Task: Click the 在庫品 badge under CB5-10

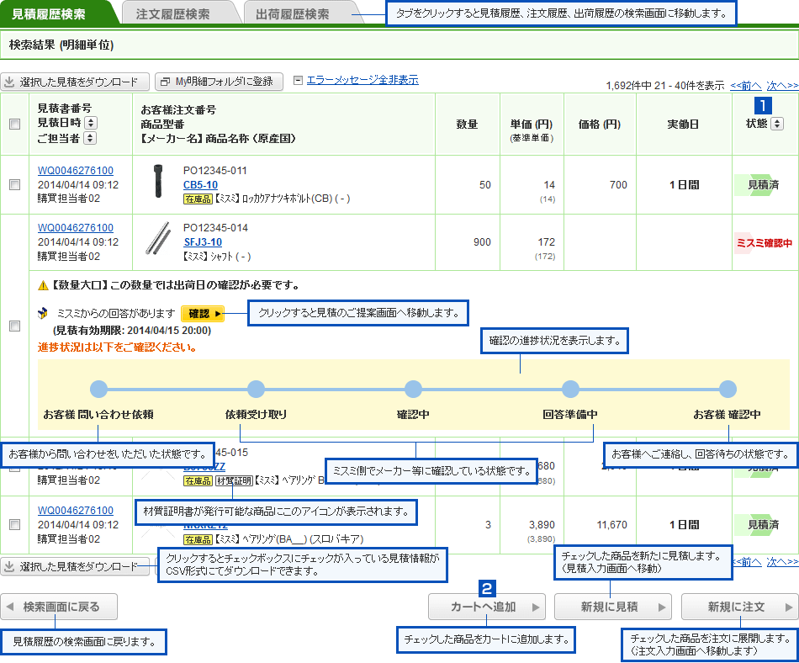Action: coord(197,199)
